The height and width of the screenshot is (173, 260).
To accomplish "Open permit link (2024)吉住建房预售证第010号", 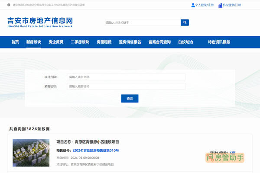I will (96, 151).
